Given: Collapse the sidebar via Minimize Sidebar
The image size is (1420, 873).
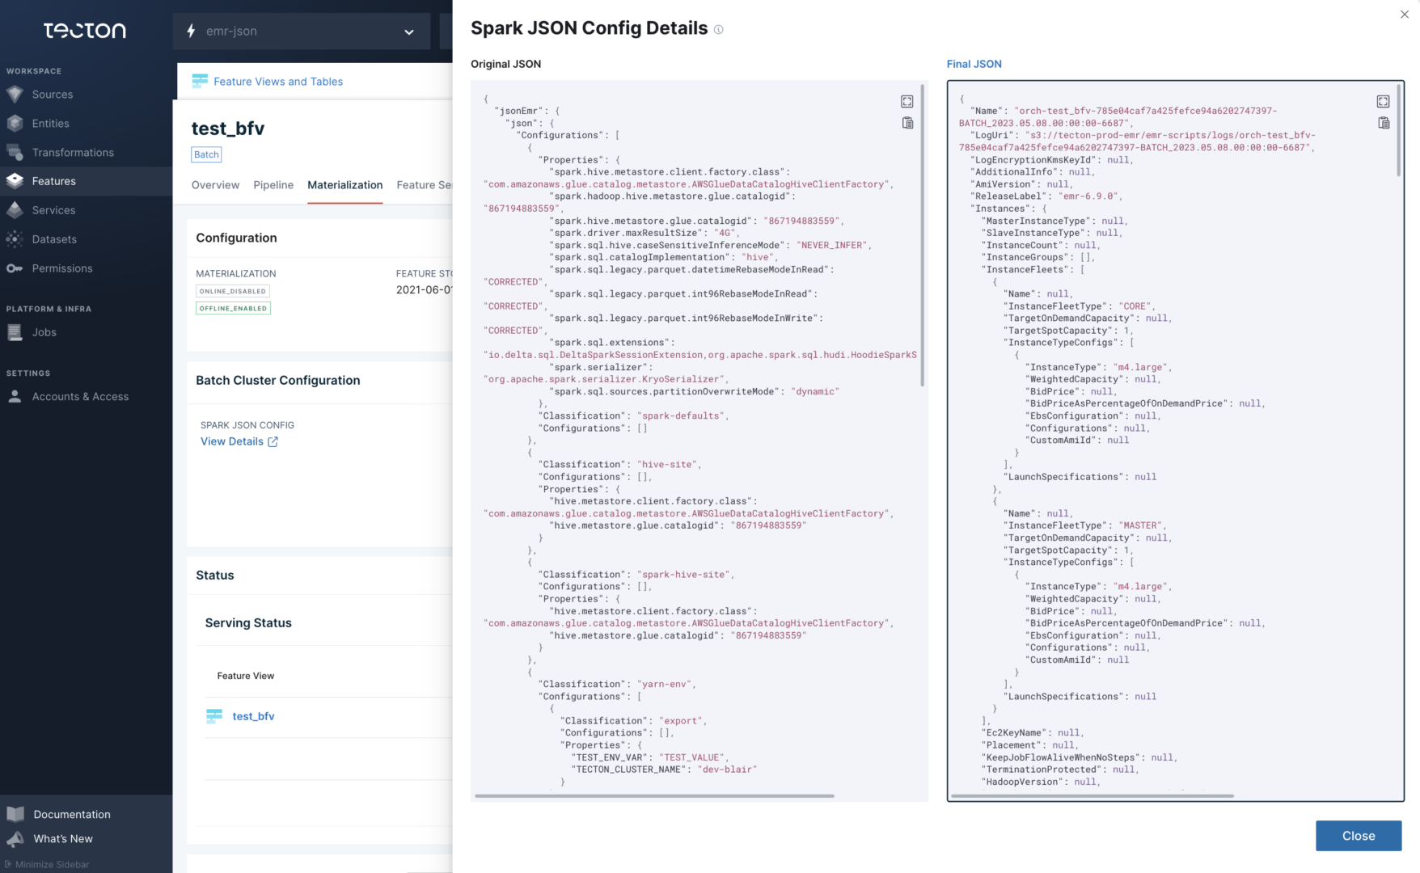Looking at the screenshot, I should pyautogui.click(x=46, y=864).
